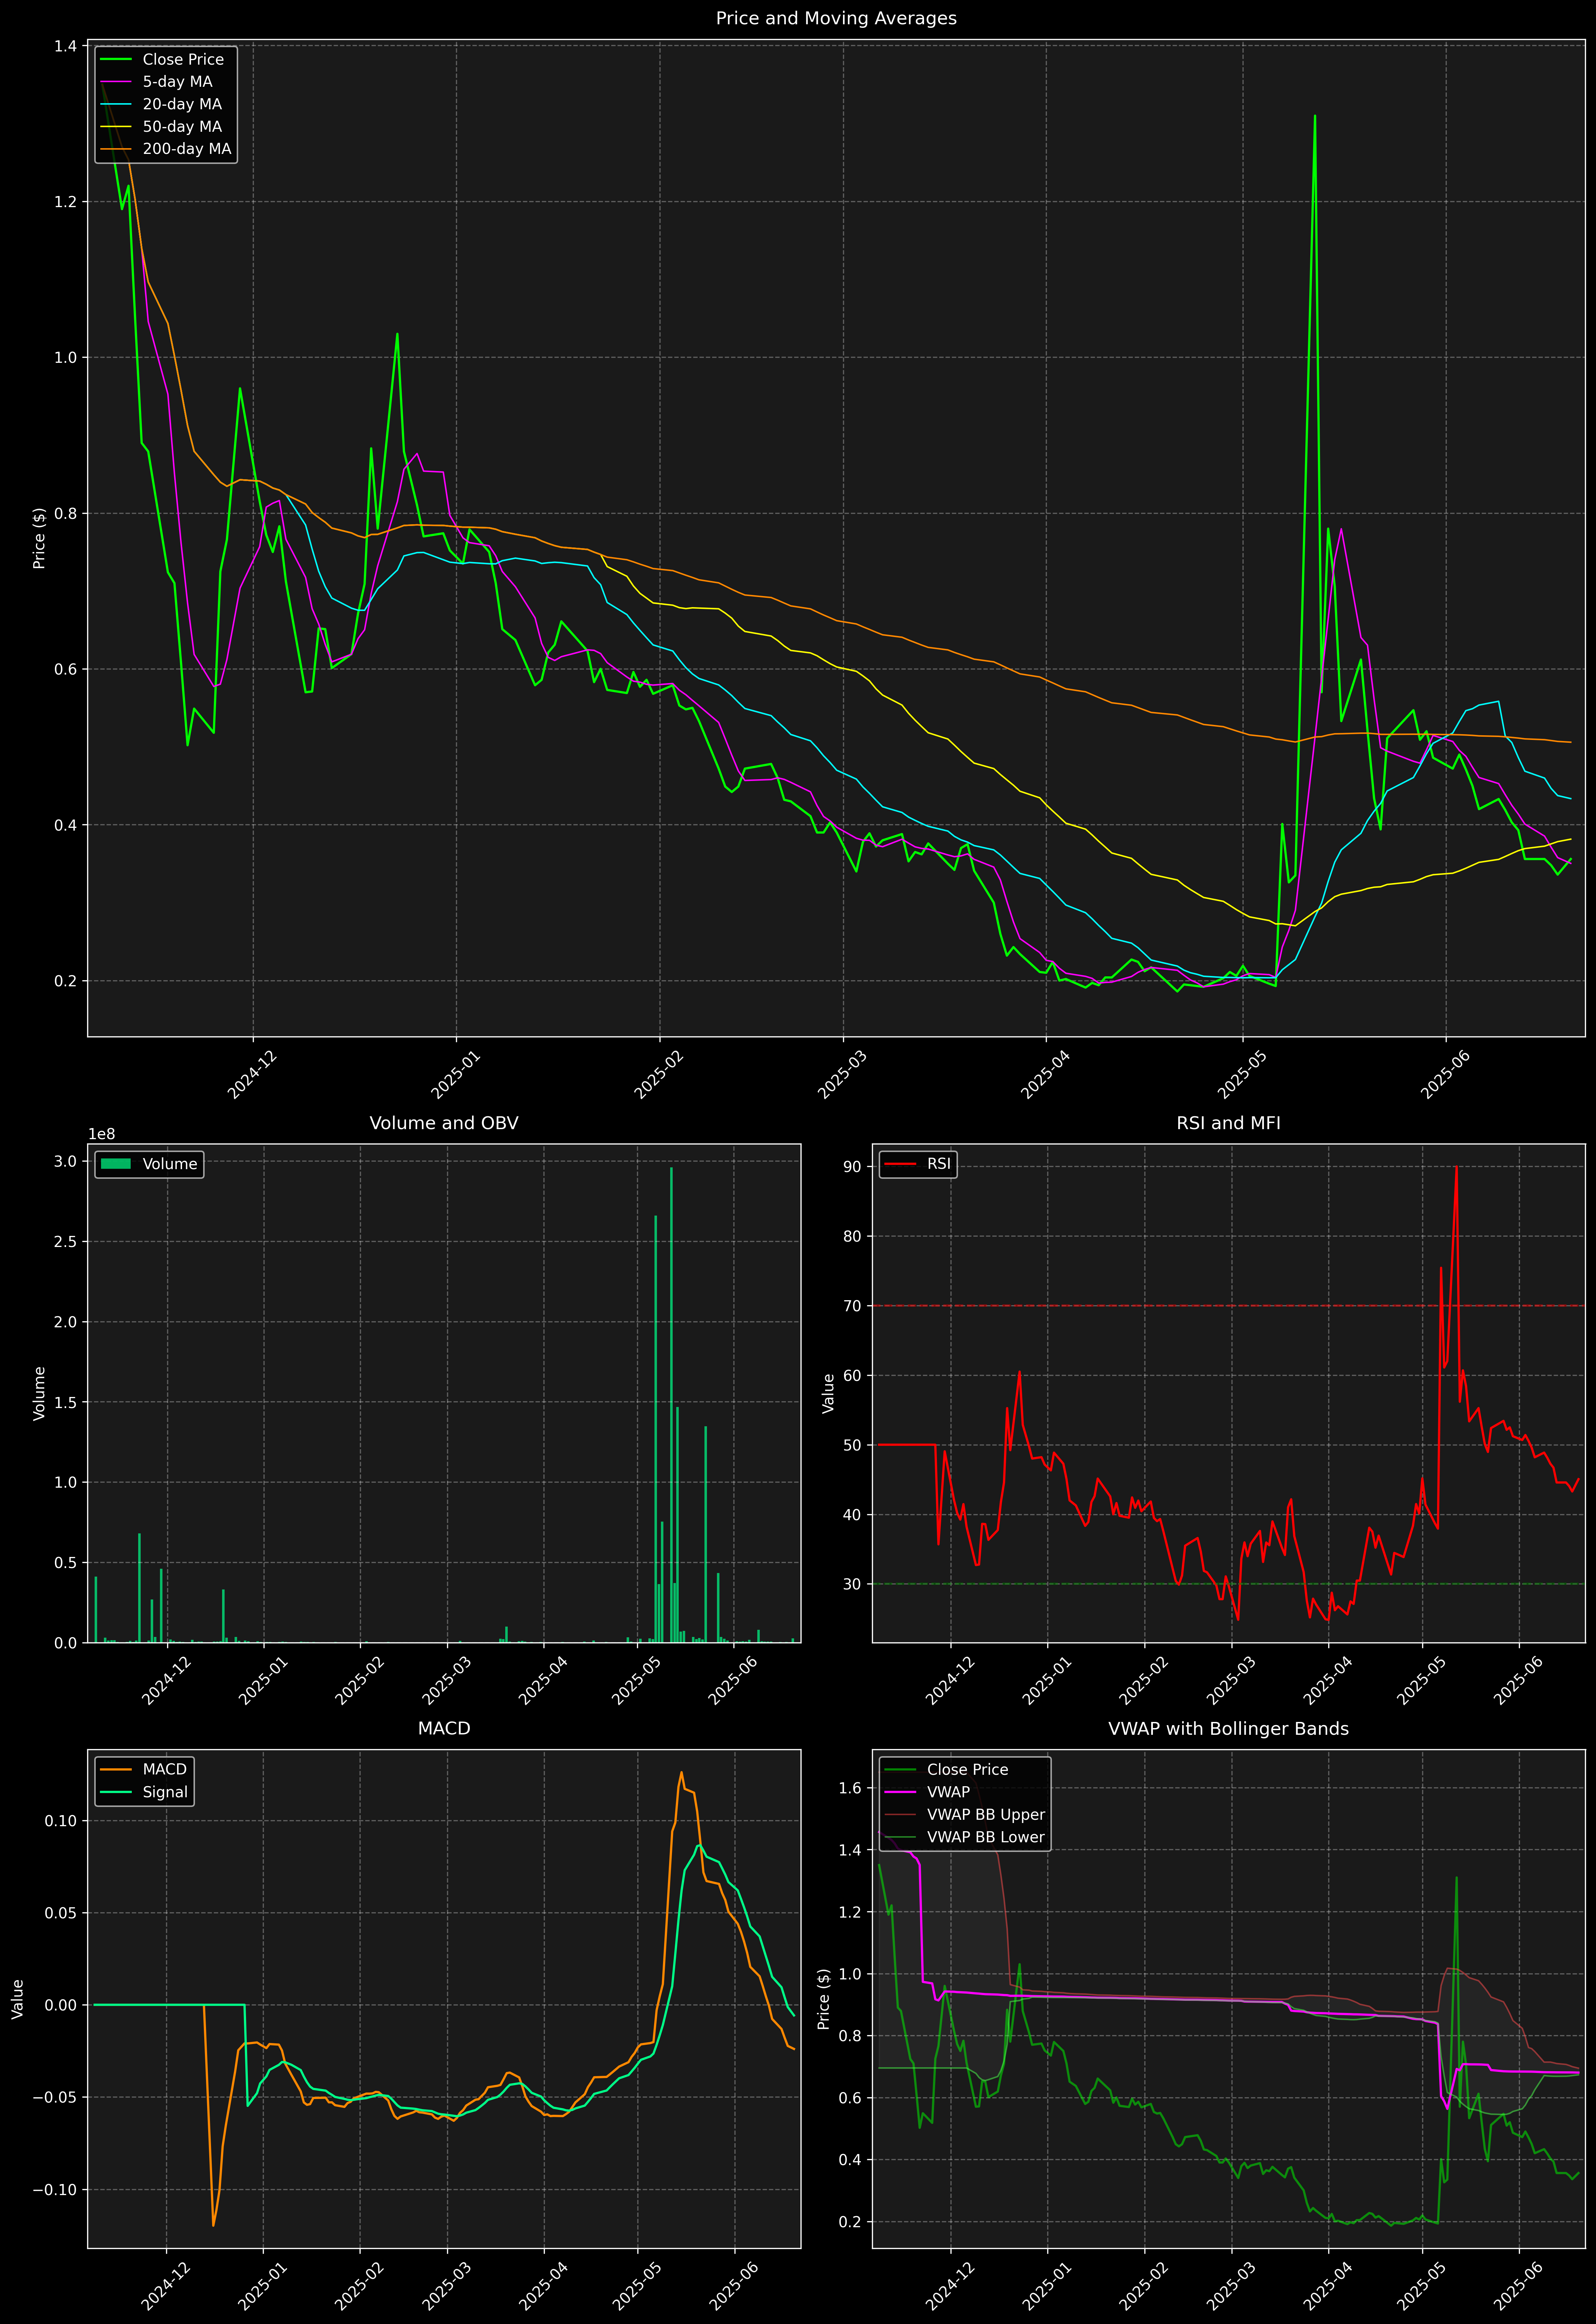Click 'Value' axis label of MACD chart
1596x2324 pixels.
18,1999
